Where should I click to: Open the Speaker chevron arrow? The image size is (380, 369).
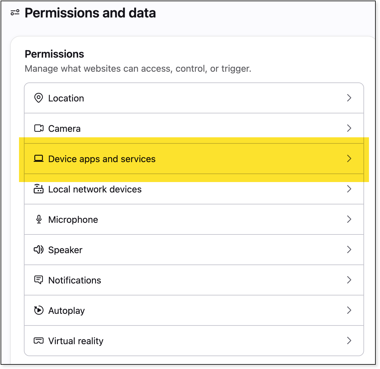click(x=349, y=249)
